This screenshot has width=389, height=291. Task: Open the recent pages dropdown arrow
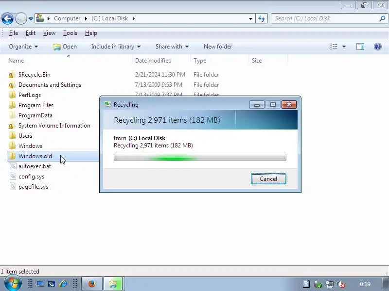point(31,19)
